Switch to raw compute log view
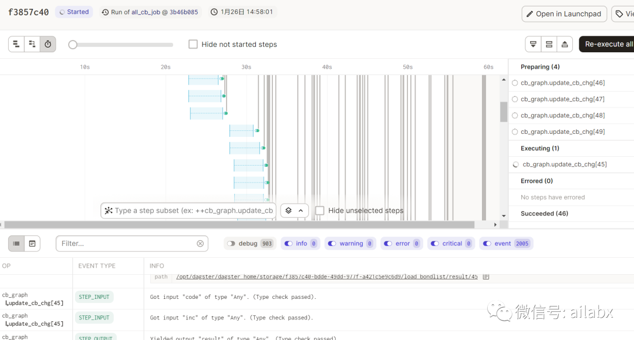 click(x=32, y=243)
